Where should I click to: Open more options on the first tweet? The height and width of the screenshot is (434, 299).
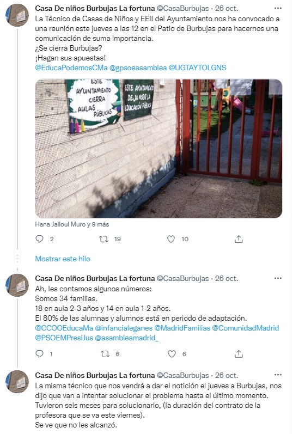tap(278, 8)
